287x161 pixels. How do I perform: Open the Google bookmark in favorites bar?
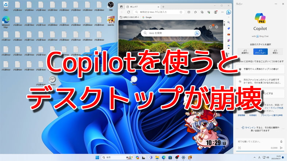(x=147, y=17)
